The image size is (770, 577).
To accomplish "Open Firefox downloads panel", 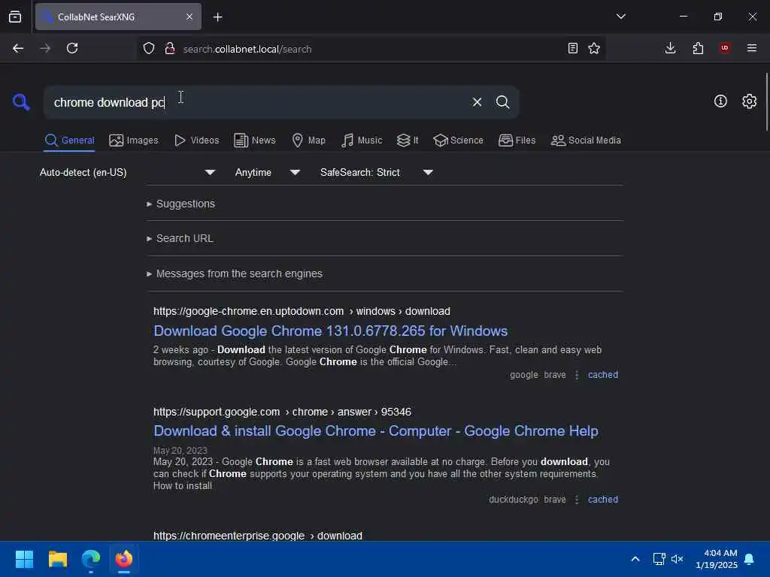I will [x=670, y=48].
